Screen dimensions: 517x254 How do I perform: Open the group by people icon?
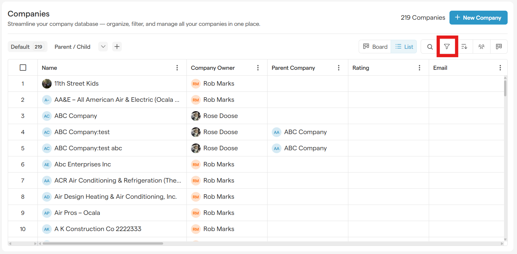pos(481,47)
